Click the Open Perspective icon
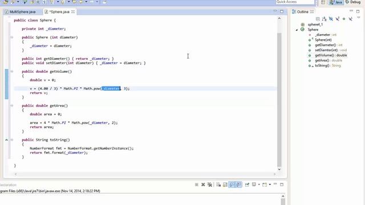Viewport: 365px width, 205px height. (x=323, y=2)
